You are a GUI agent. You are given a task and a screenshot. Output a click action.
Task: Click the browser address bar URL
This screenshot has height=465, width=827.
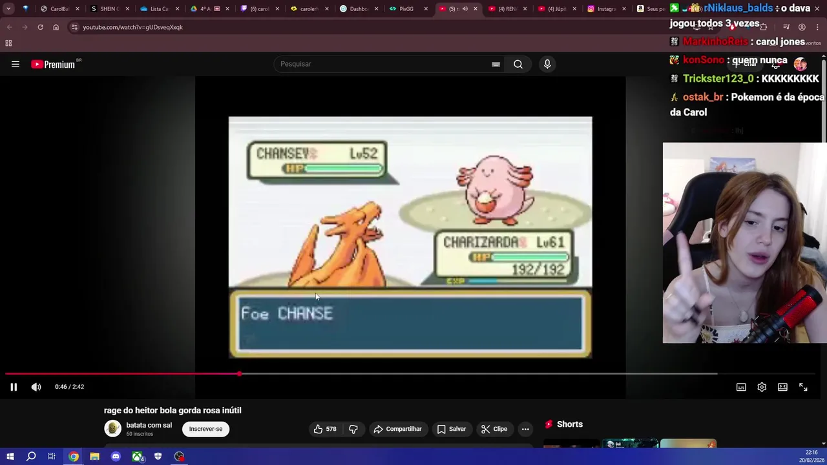pos(132,27)
